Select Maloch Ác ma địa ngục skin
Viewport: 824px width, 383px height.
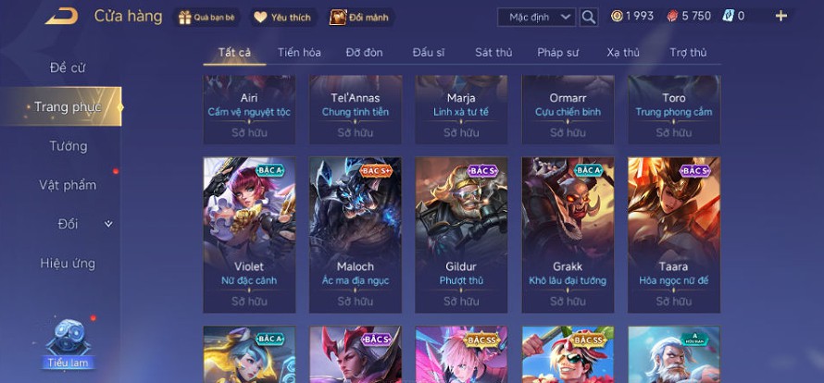coord(356,235)
